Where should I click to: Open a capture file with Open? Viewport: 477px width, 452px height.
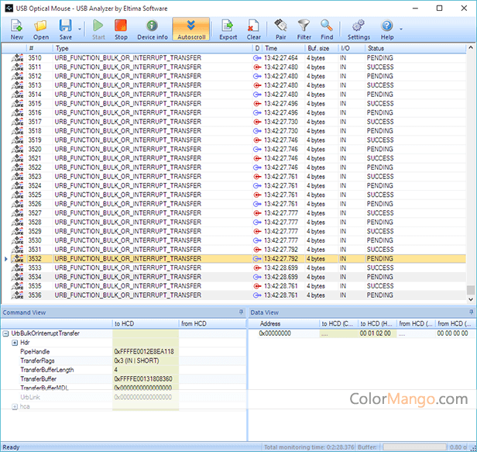(41, 29)
